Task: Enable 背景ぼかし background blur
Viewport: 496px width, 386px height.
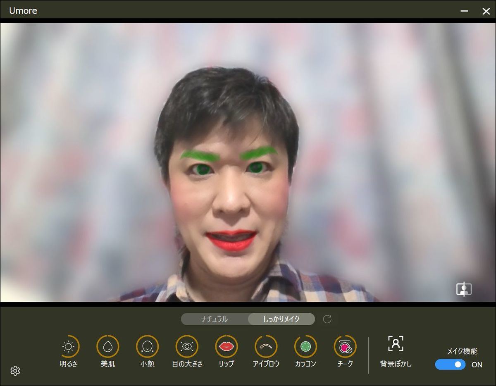Action: [x=396, y=343]
